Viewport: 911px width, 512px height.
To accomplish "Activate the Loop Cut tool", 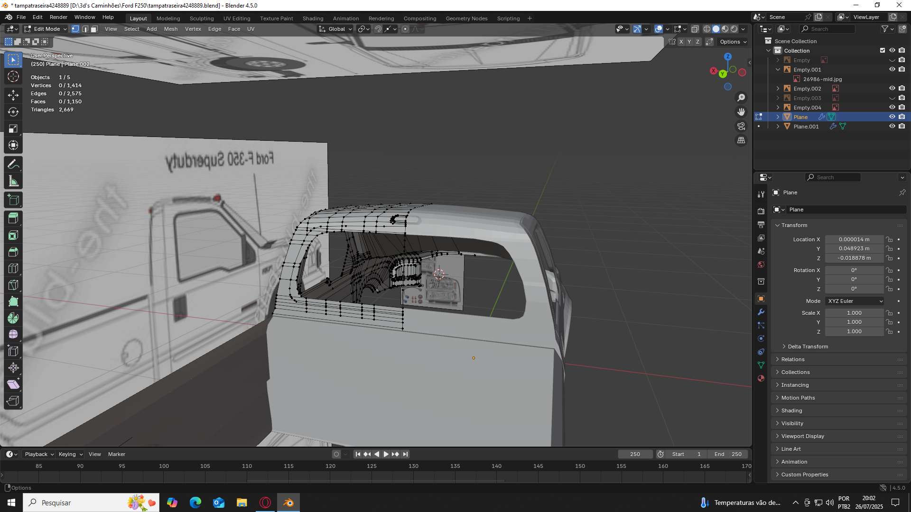I will [13, 269].
